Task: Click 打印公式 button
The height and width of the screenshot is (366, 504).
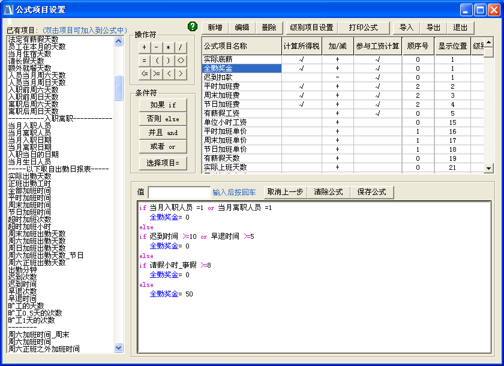Action: 364,28
